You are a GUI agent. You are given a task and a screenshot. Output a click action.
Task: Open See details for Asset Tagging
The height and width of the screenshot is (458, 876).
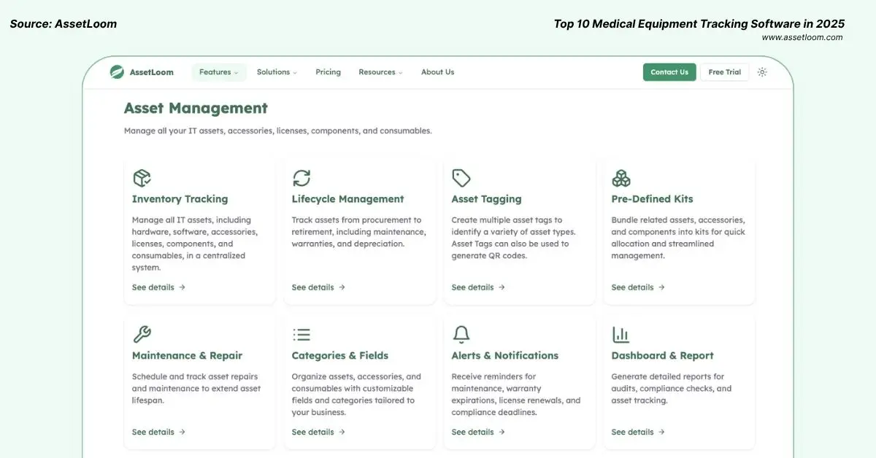(478, 287)
